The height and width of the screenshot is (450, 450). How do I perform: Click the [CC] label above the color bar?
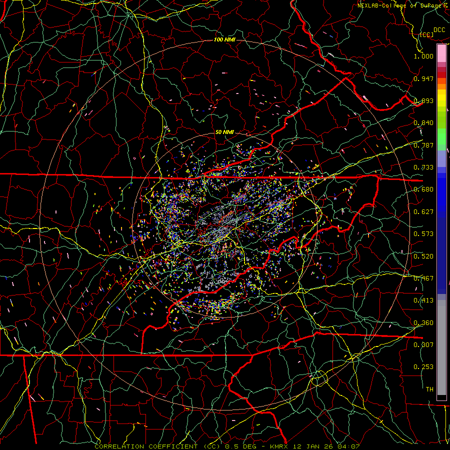click(427, 35)
